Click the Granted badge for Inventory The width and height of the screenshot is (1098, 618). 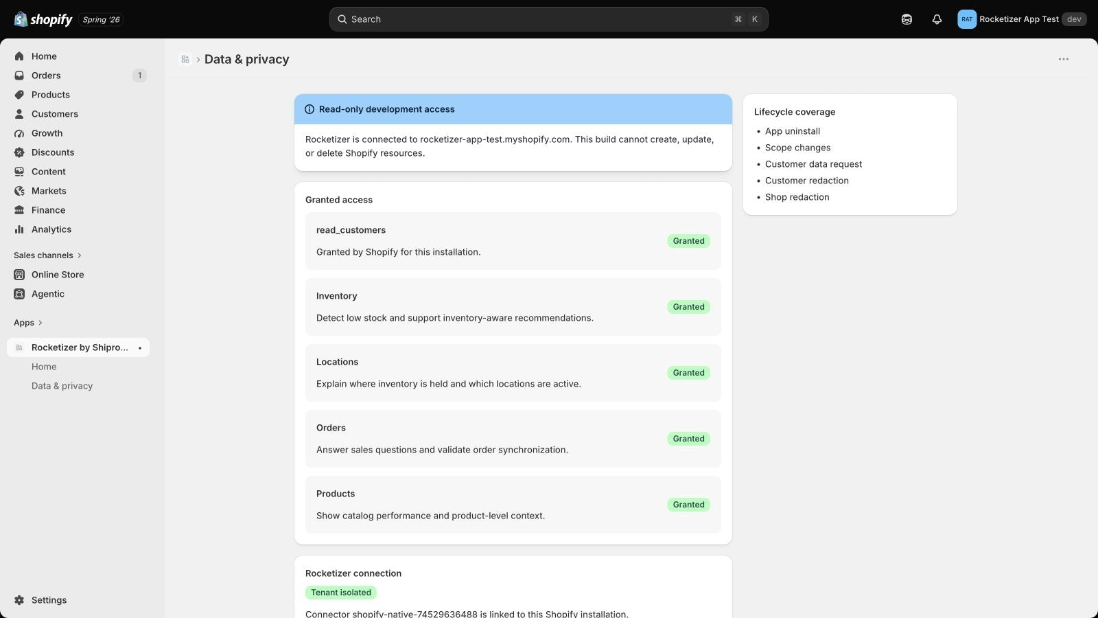(x=688, y=307)
